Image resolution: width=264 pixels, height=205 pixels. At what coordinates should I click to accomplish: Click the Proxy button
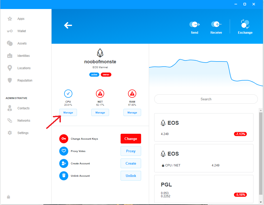131,151
